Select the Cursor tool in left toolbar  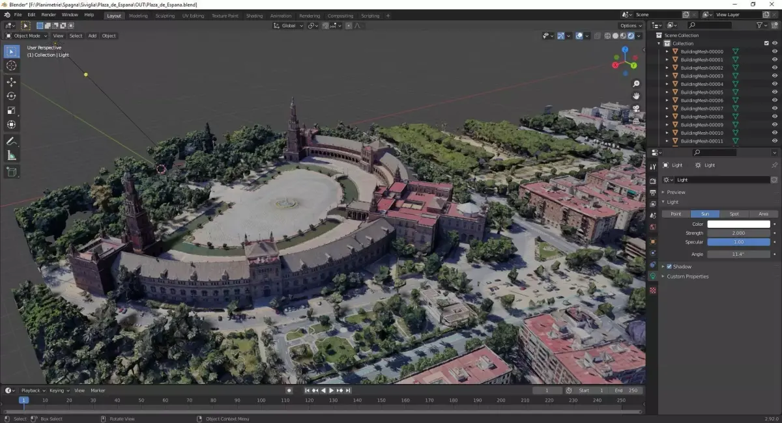12,66
